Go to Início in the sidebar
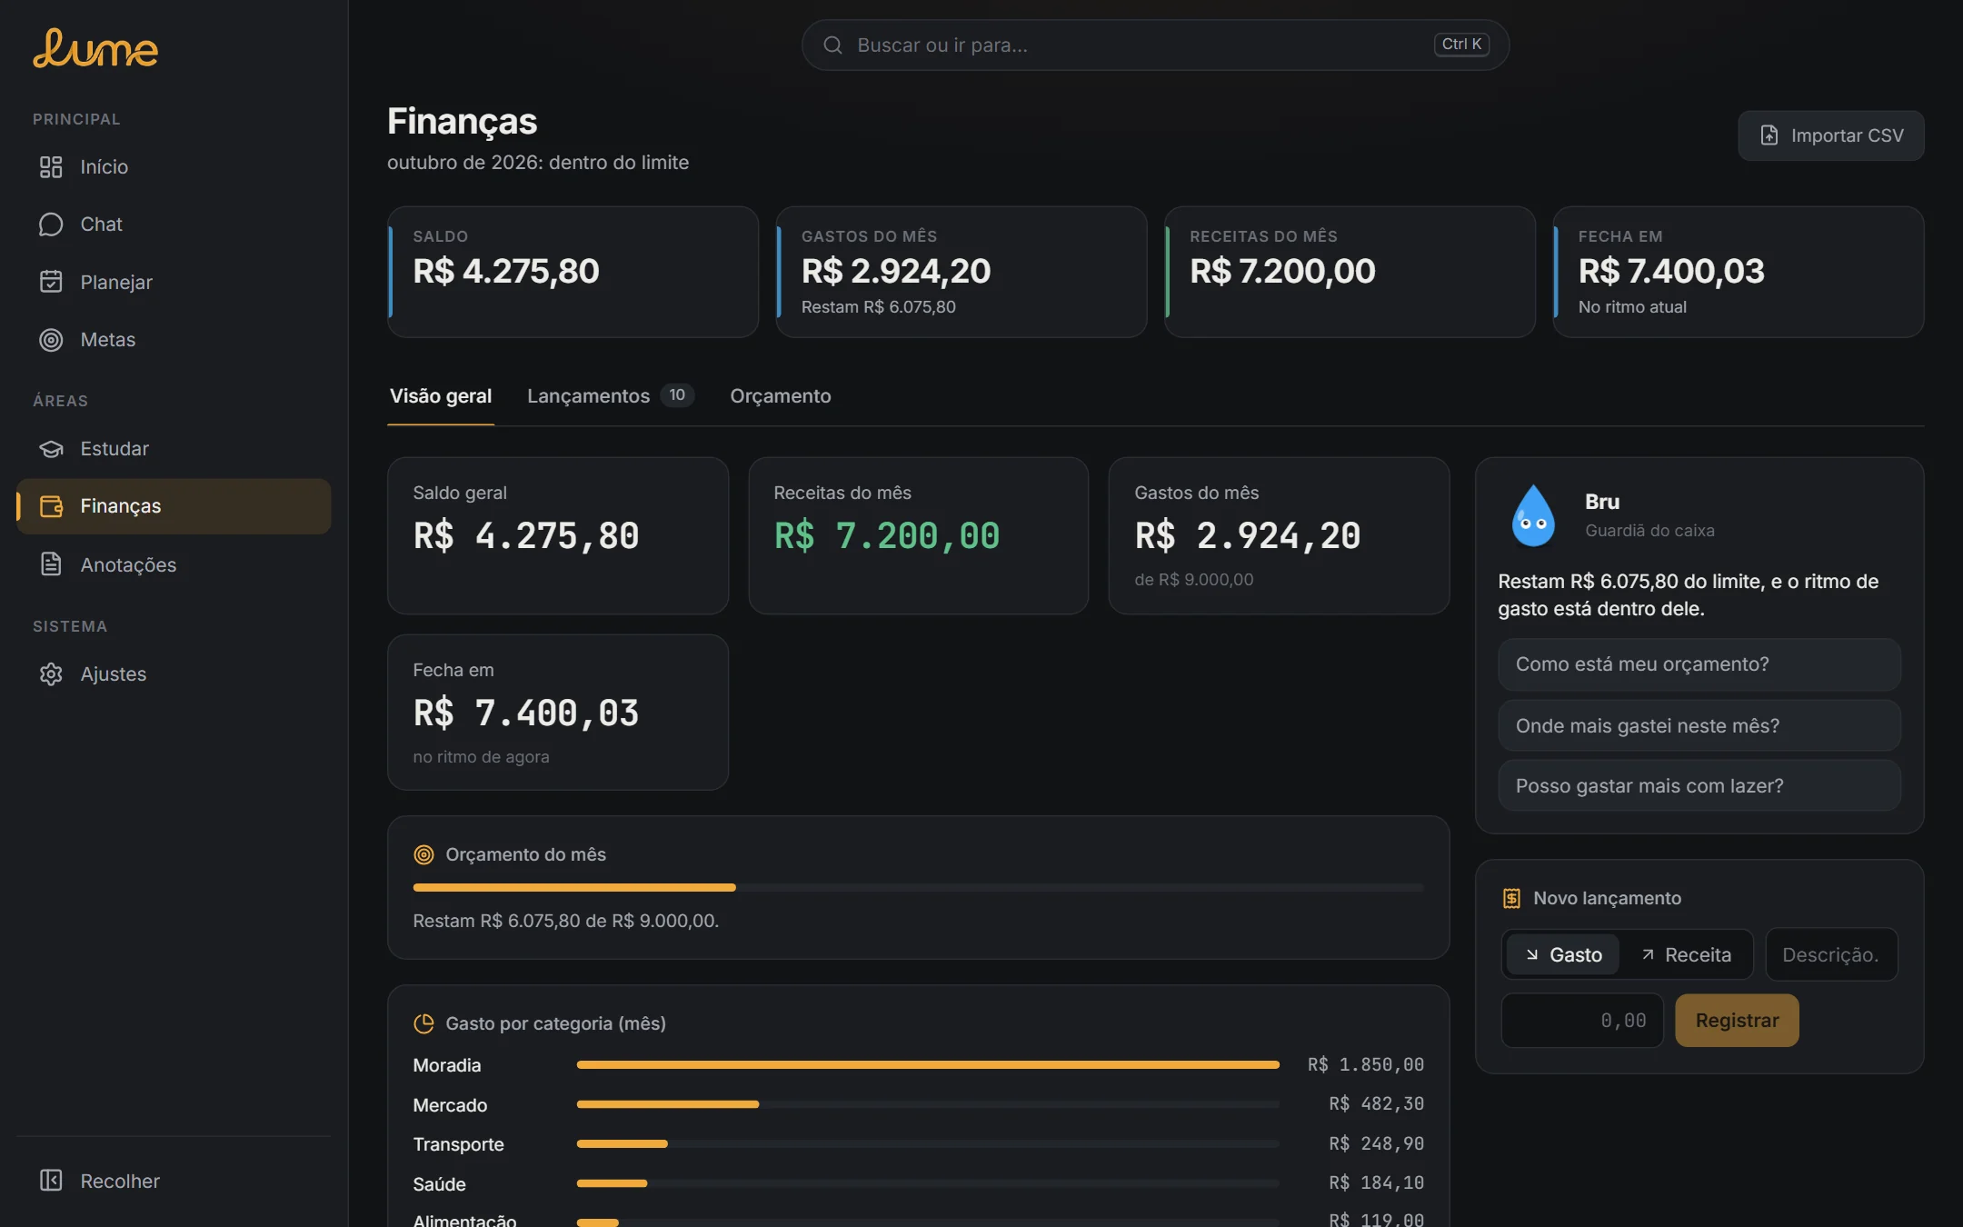 174,167
